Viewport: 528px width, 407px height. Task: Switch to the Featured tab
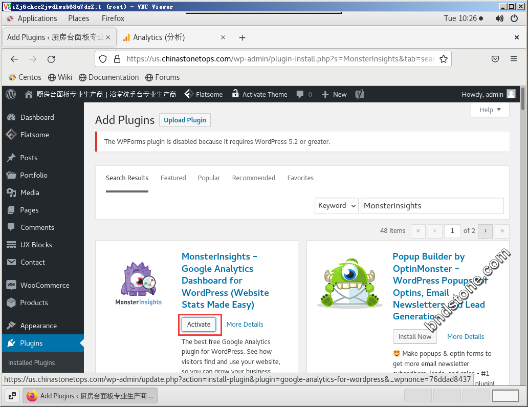tap(173, 178)
